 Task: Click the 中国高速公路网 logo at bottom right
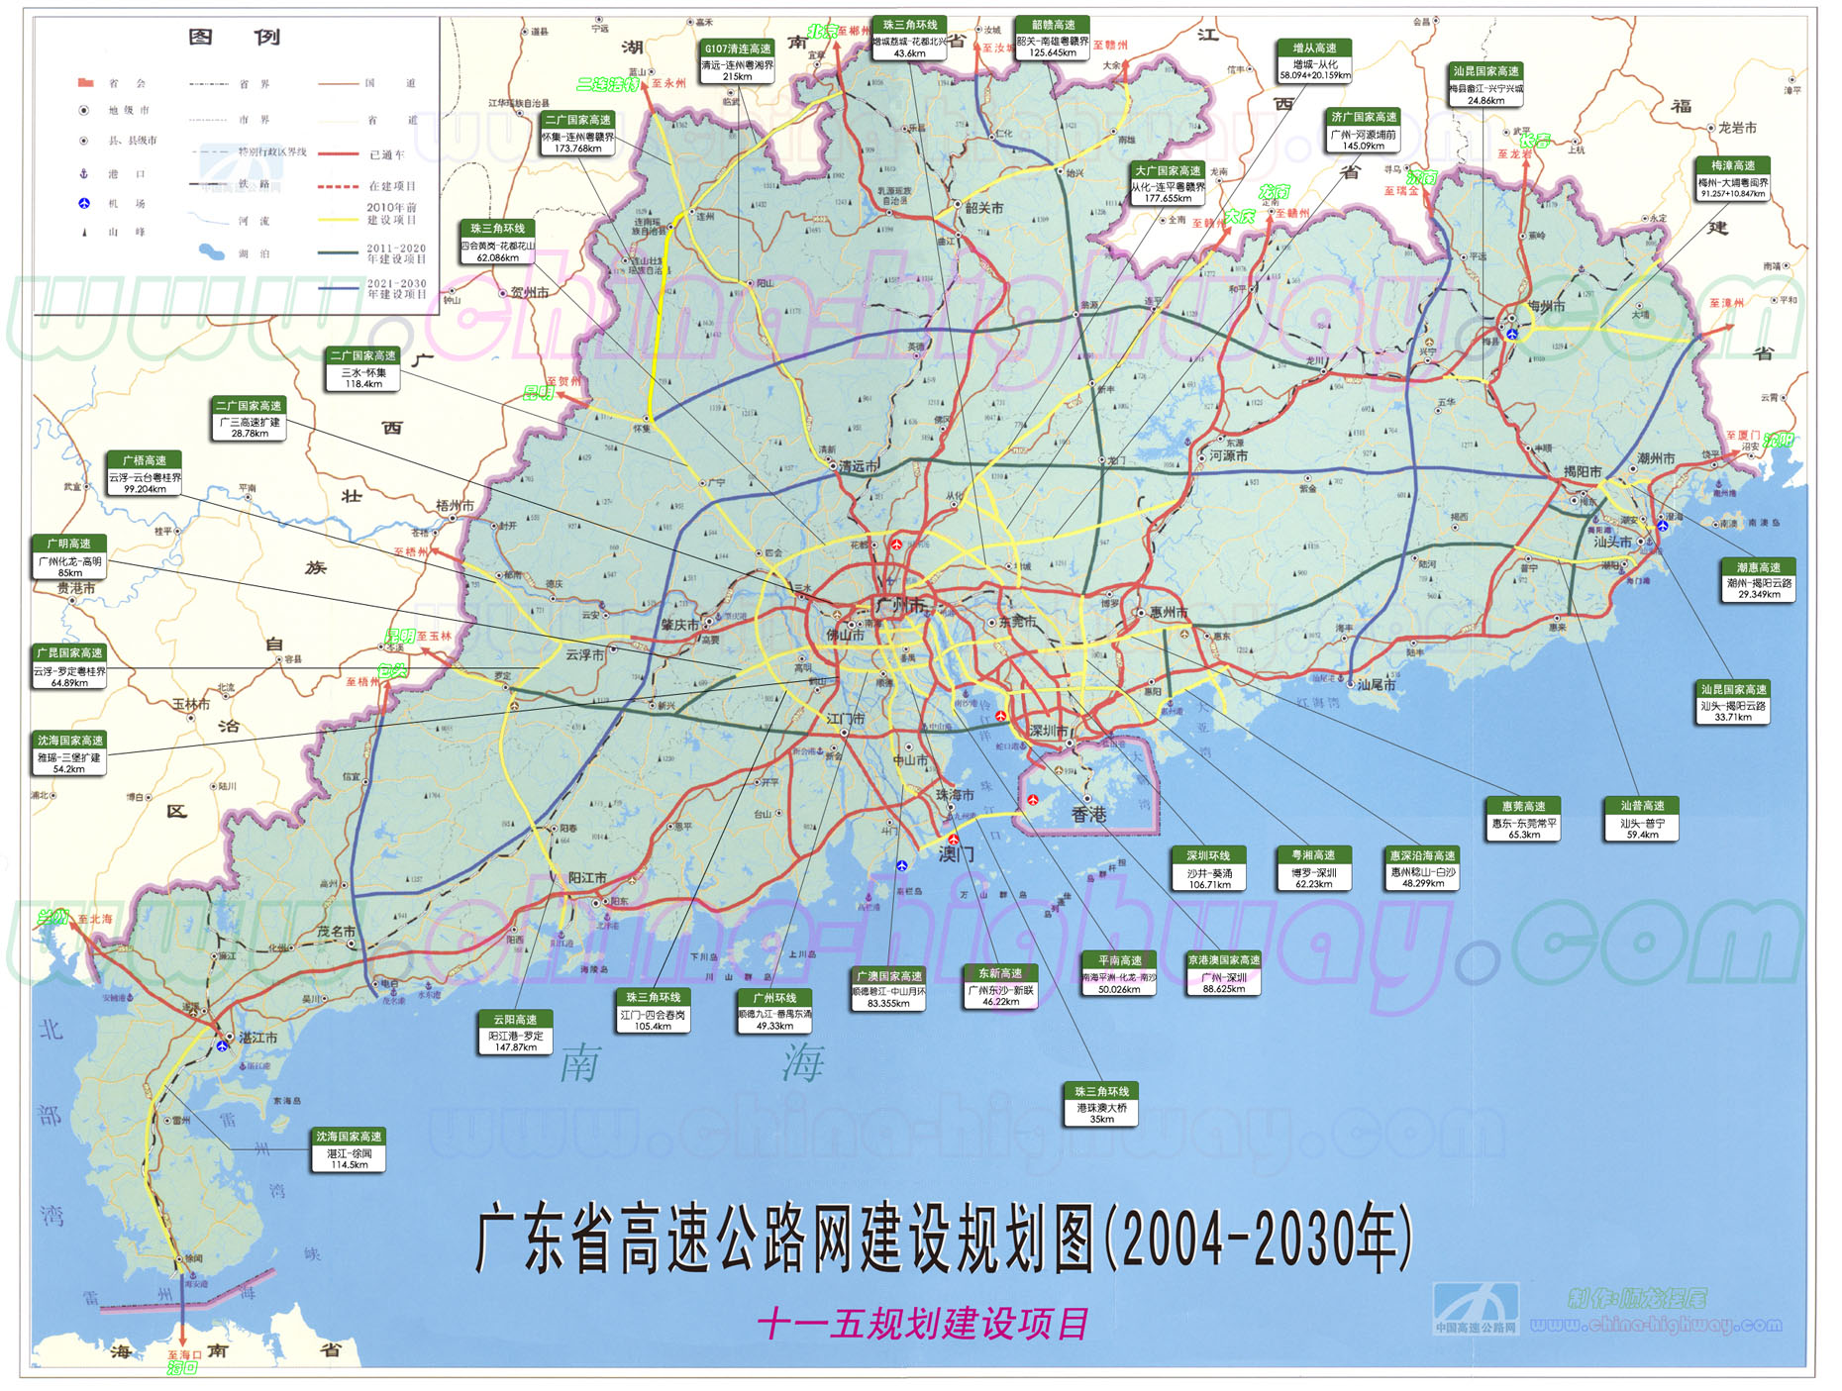[1476, 1309]
